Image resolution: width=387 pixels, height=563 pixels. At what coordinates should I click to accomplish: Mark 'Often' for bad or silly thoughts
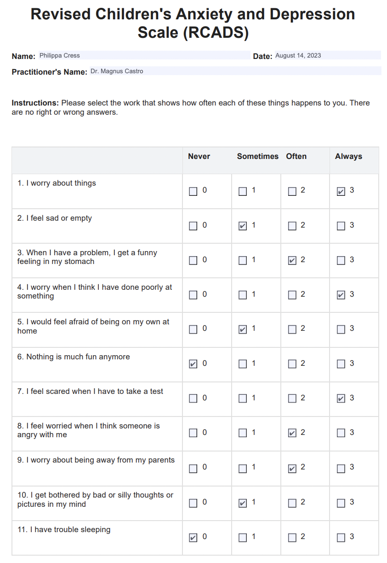pyautogui.click(x=292, y=503)
